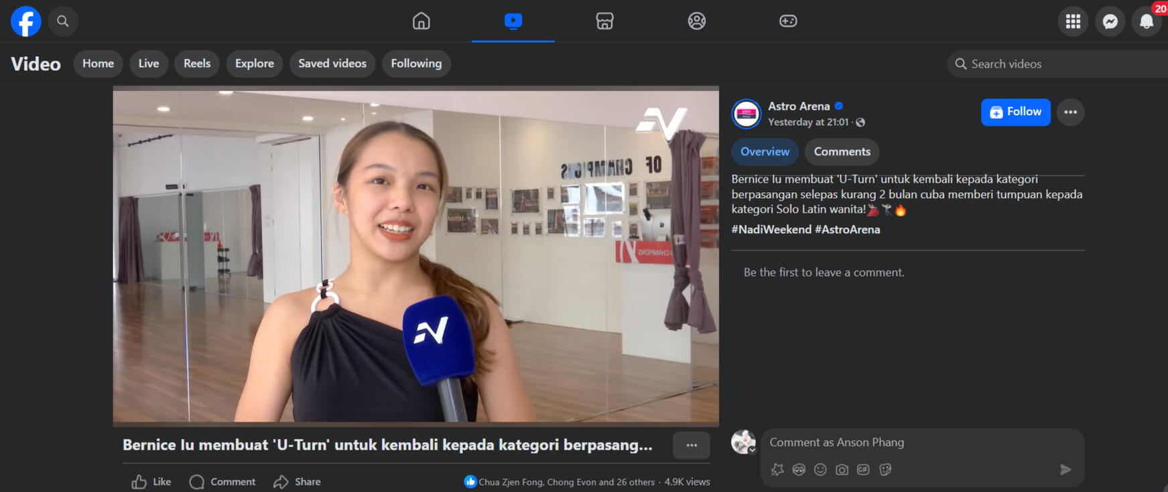
Task: Open avatar sticker option in comment box
Action: (799, 470)
